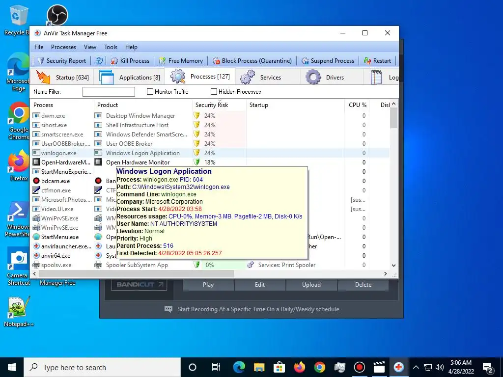This screenshot has width=503, height=377.
Task: Open the Security Report toolbar button
Action: 62,60
